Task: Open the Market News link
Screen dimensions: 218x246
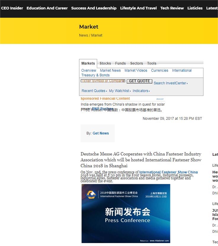Action: coord(110,70)
